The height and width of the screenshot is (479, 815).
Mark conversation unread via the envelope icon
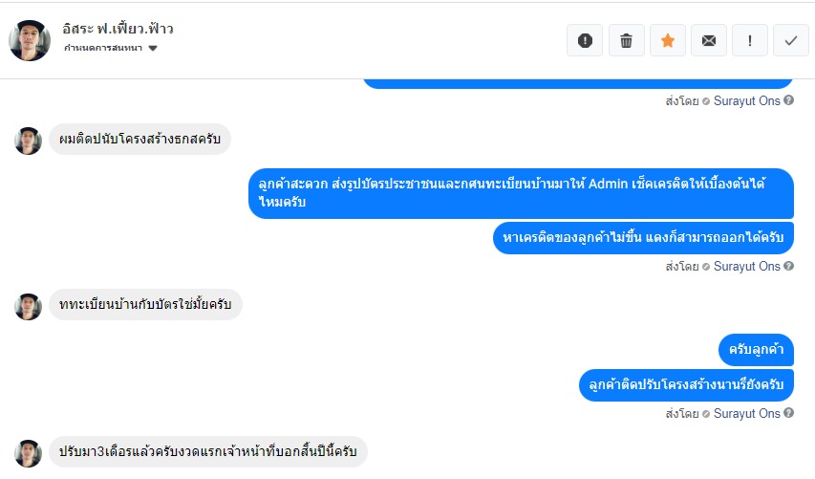[x=708, y=40]
